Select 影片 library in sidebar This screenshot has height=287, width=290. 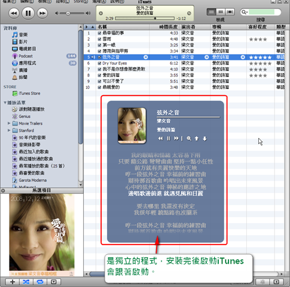point(20,42)
